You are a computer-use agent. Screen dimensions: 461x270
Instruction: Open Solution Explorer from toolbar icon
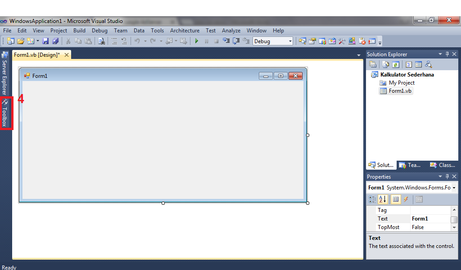click(302, 41)
